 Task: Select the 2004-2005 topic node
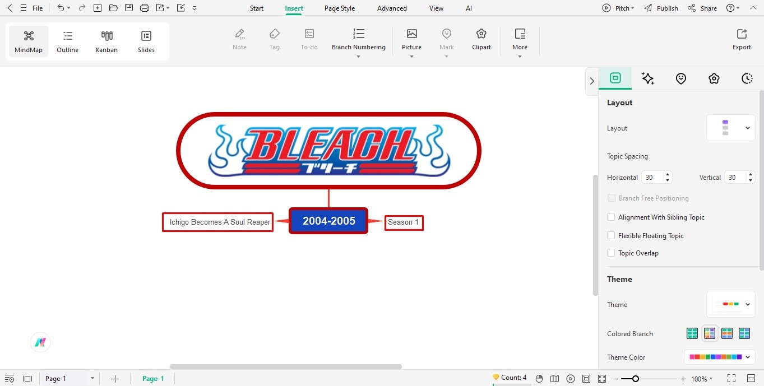click(x=329, y=221)
